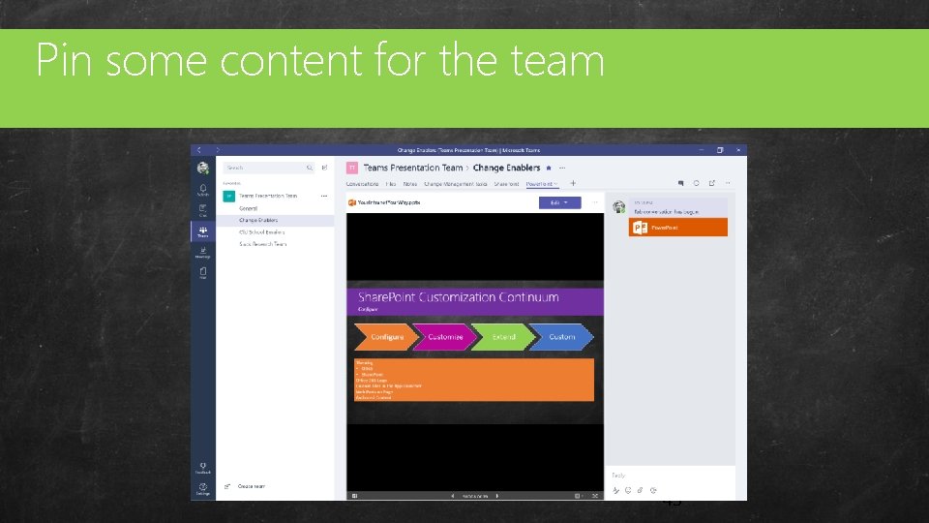Click the reload tab icon
929x523 pixels.
pos(696,183)
